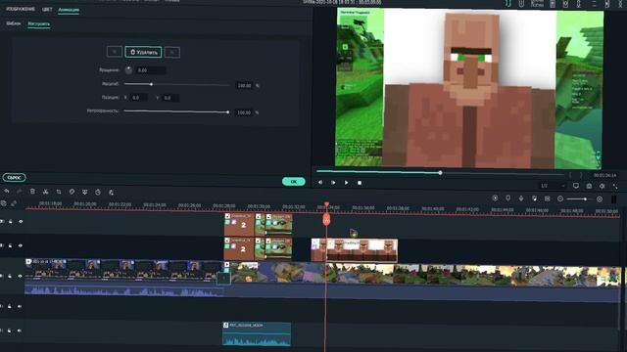Screen dimensions: 627x352
Task: Expand the preview window with the arrows icon
Action: [x=615, y=186]
